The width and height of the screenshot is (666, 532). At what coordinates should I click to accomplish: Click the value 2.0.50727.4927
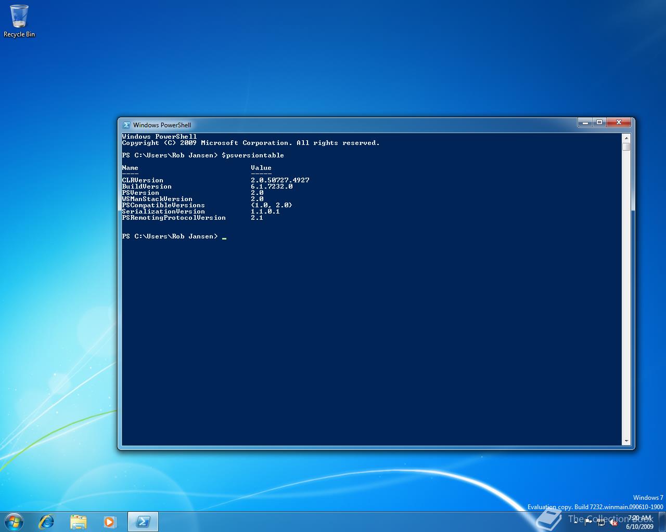click(x=280, y=180)
